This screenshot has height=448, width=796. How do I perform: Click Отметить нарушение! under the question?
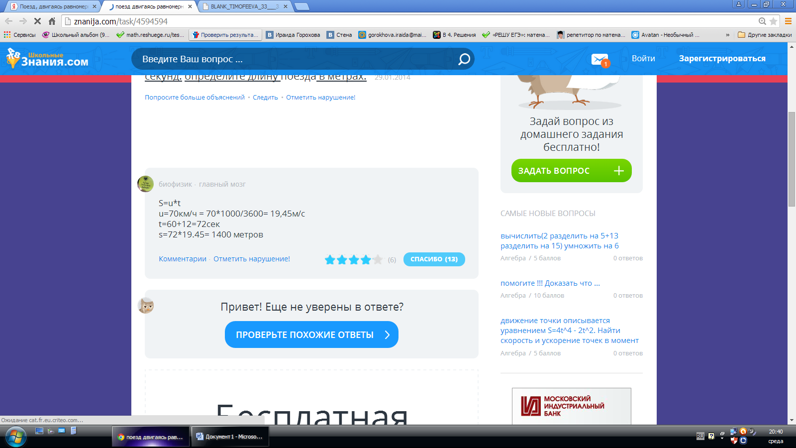point(320,98)
